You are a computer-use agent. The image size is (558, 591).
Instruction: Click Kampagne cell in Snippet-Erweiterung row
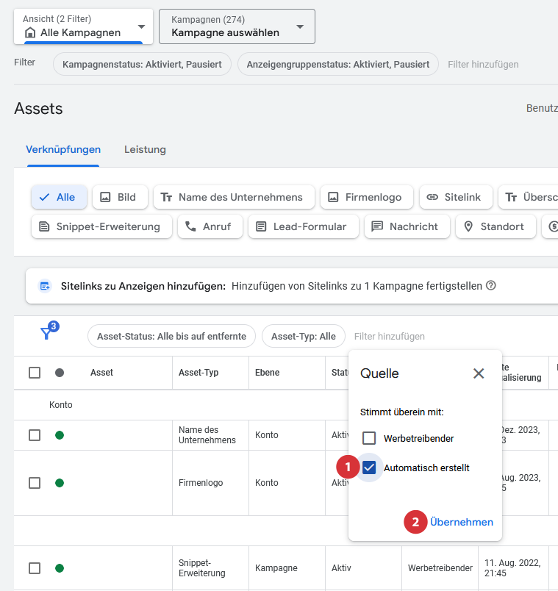coord(276,568)
